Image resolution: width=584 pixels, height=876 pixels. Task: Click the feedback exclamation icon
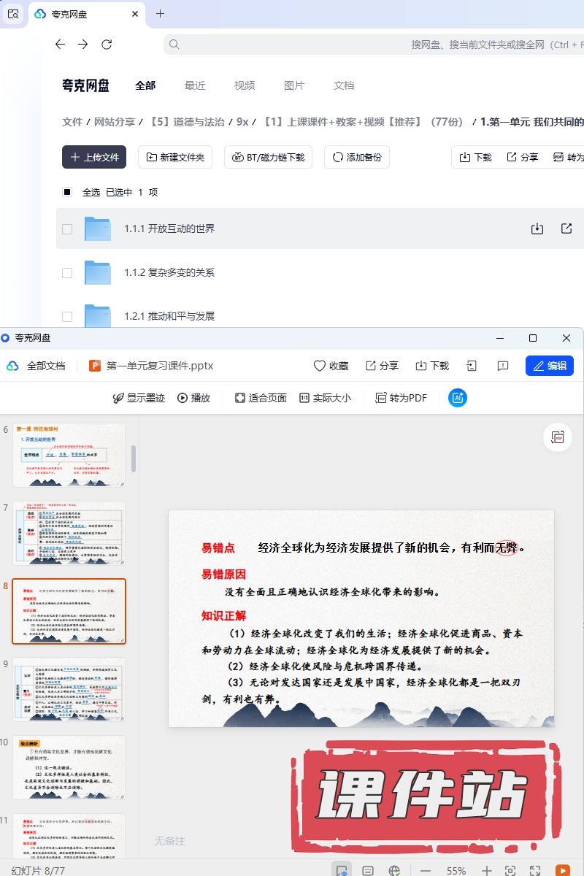click(x=502, y=366)
